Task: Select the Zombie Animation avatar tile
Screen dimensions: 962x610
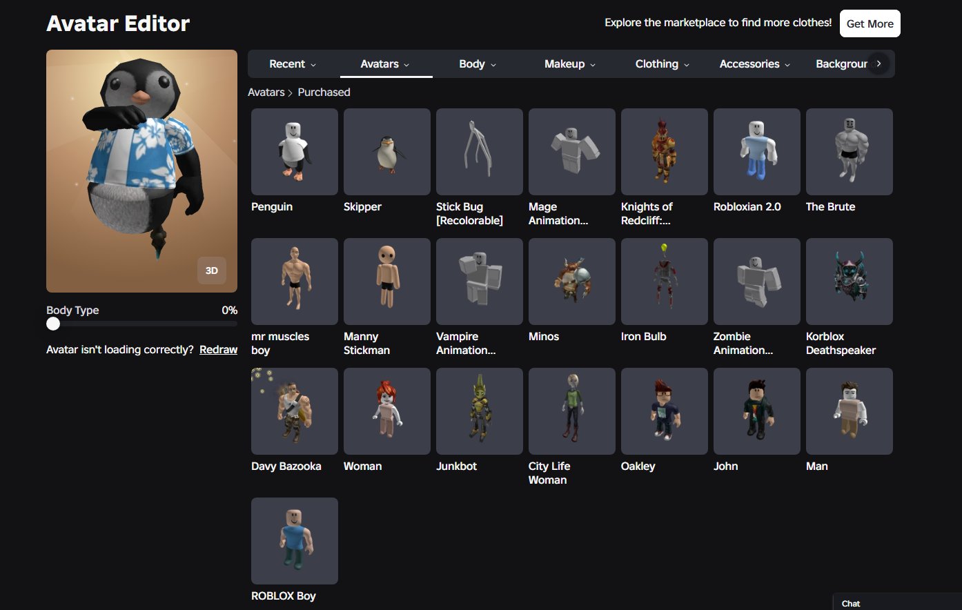Action: pos(757,282)
